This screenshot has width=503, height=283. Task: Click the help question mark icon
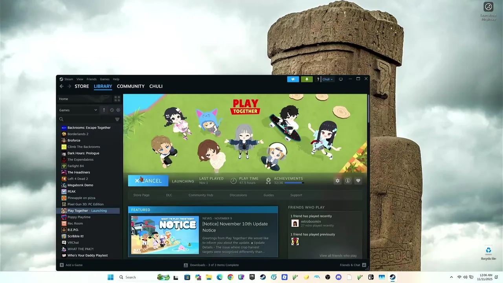click(x=318, y=79)
